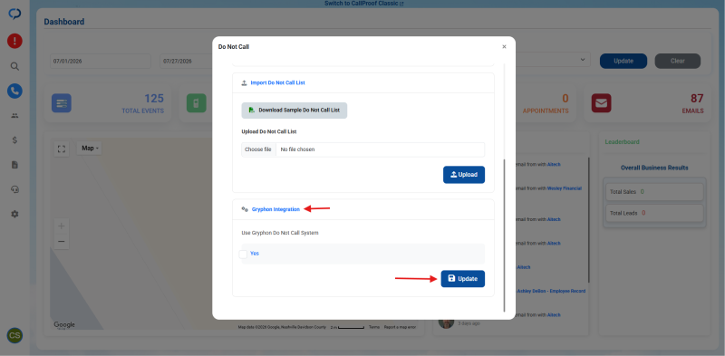The width and height of the screenshot is (725, 356).
Task: Click the CS user avatar
Action: (14, 335)
